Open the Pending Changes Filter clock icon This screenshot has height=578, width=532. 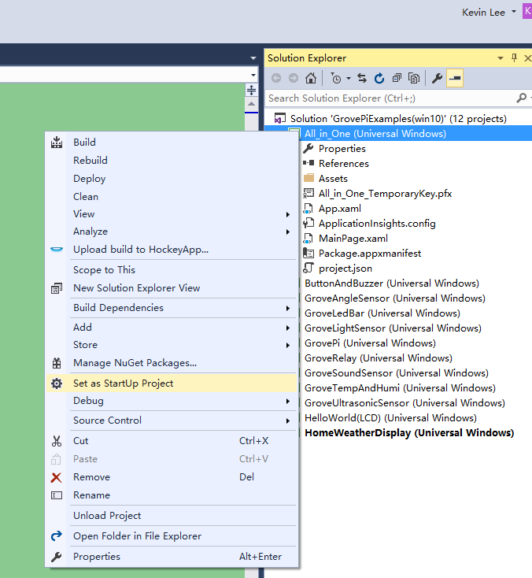click(x=336, y=78)
